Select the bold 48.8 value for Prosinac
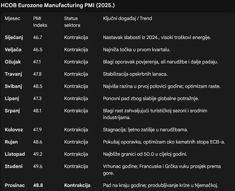This screenshot has width=235, height=191. click(x=38, y=185)
